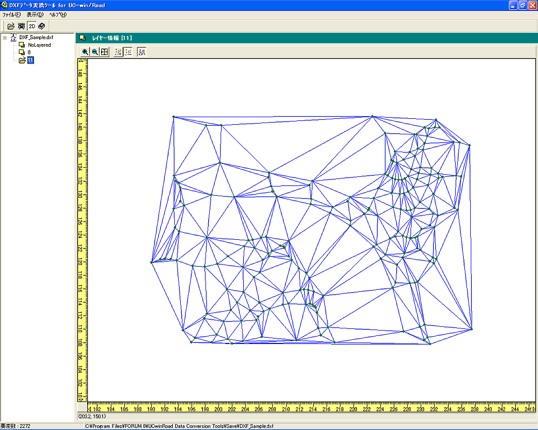Open the 表示(D) menu
The image size is (538, 430).
[x=35, y=15]
